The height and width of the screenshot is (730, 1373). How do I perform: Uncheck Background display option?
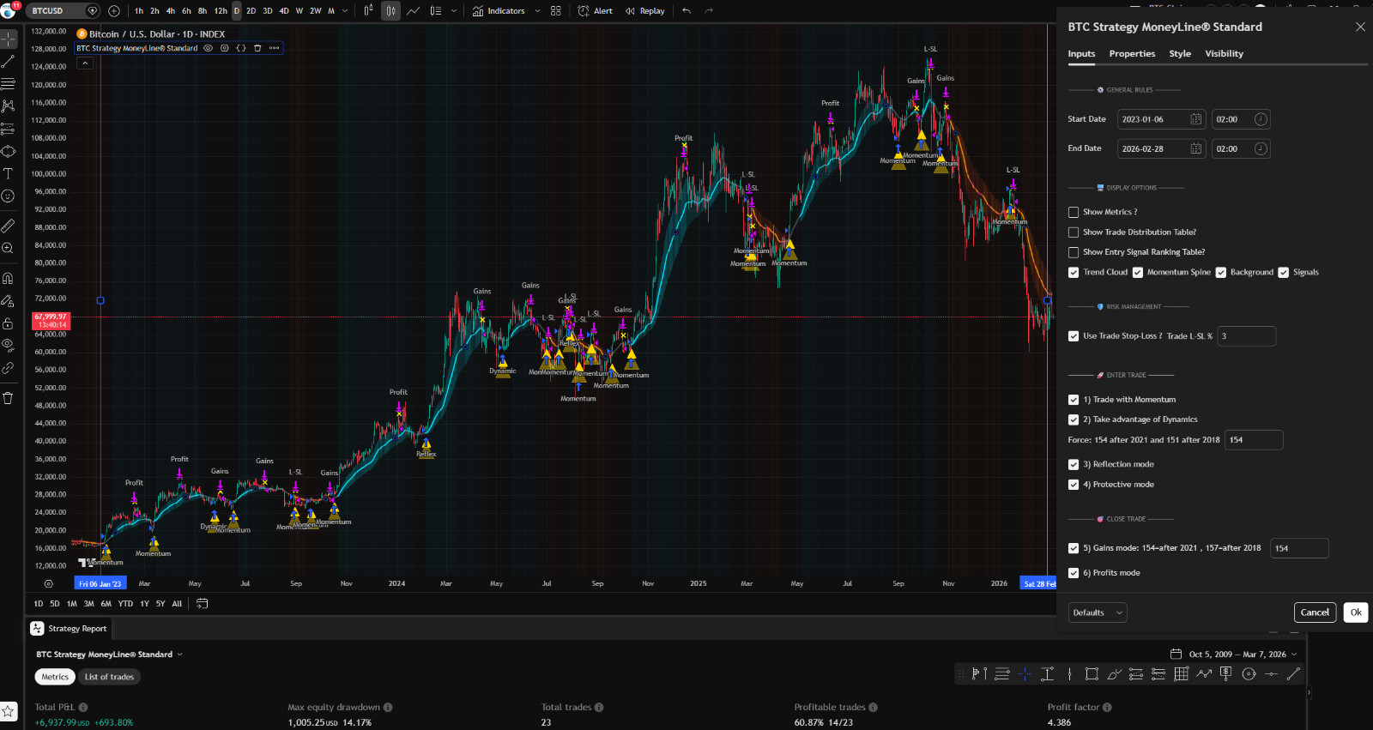point(1221,273)
